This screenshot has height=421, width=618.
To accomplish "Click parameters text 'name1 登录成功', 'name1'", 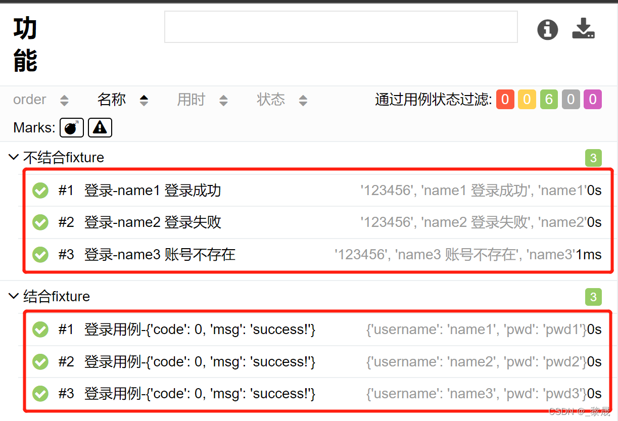I will click(x=473, y=191).
